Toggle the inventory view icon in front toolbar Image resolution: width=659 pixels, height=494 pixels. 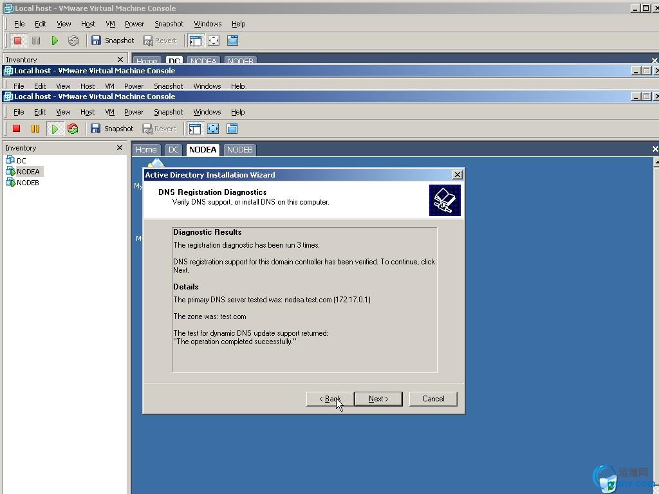[195, 129]
